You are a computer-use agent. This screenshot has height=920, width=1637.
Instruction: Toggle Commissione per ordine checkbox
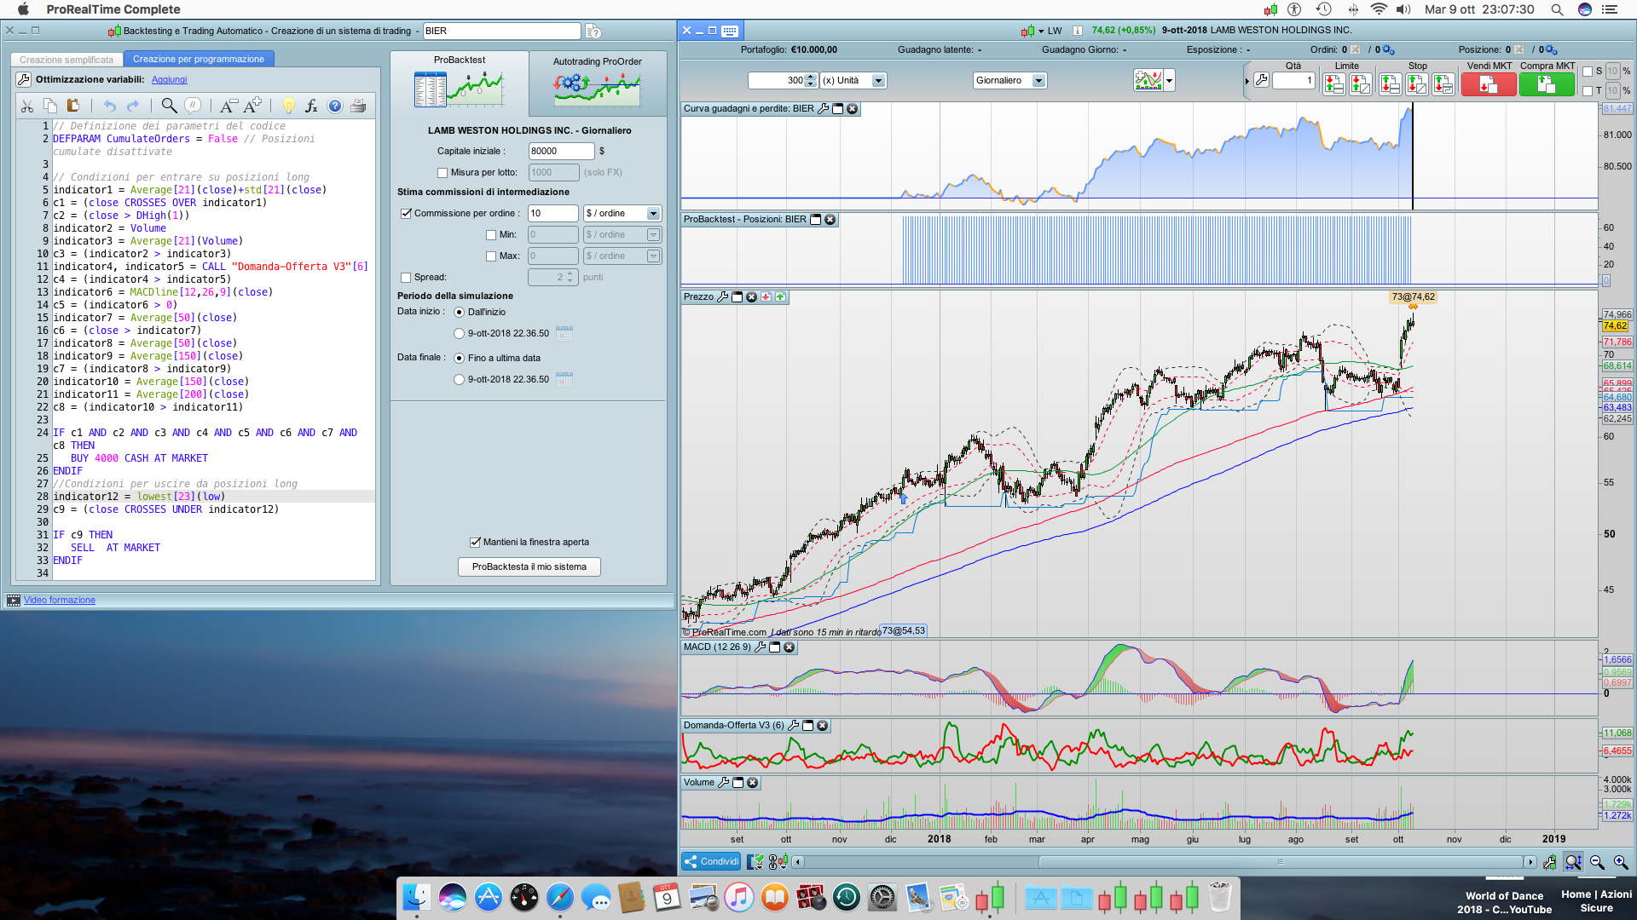[407, 214]
